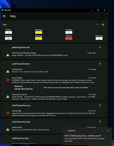
Task: Click host Critical count box showing 0
Action: click(x=69, y=32)
